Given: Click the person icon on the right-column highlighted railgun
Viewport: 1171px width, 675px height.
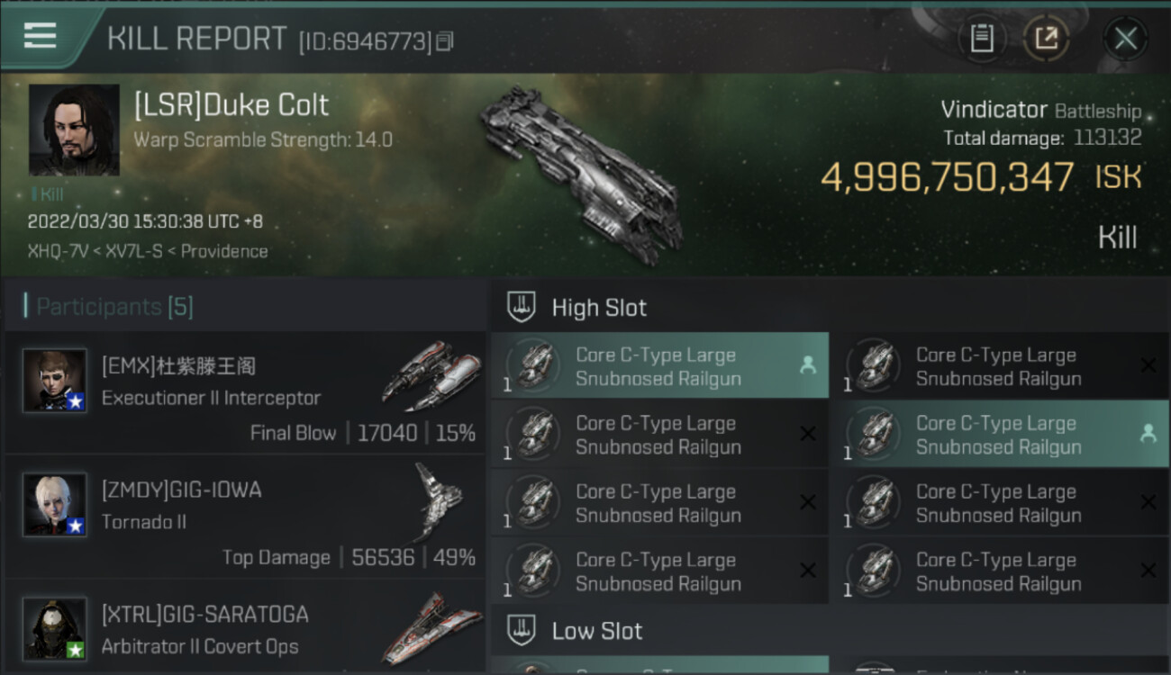Looking at the screenshot, I should point(1148,434).
